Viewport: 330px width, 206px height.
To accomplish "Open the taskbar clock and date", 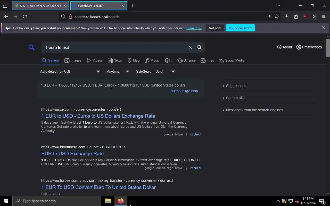I will pos(308,201).
